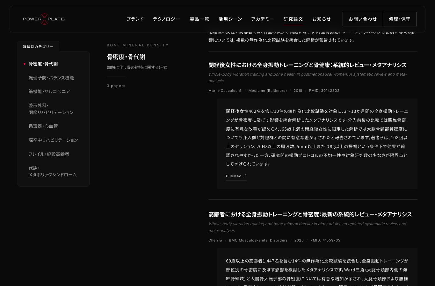Click the 修理・保守 button
The image size is (435, 286).
click(x=400, y=19)
